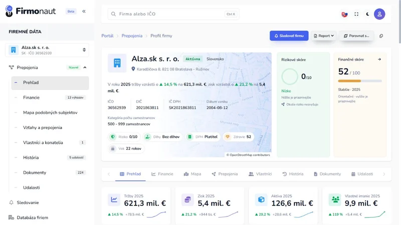Image resolution: width=401 pixels, height=225 pixels.
Task: Go to Portál breadcrumb
Action: click(x=107, y=36)
